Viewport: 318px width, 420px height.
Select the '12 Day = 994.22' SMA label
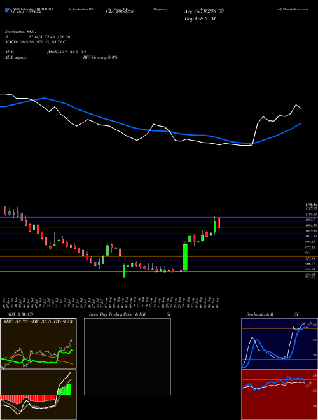25,11
